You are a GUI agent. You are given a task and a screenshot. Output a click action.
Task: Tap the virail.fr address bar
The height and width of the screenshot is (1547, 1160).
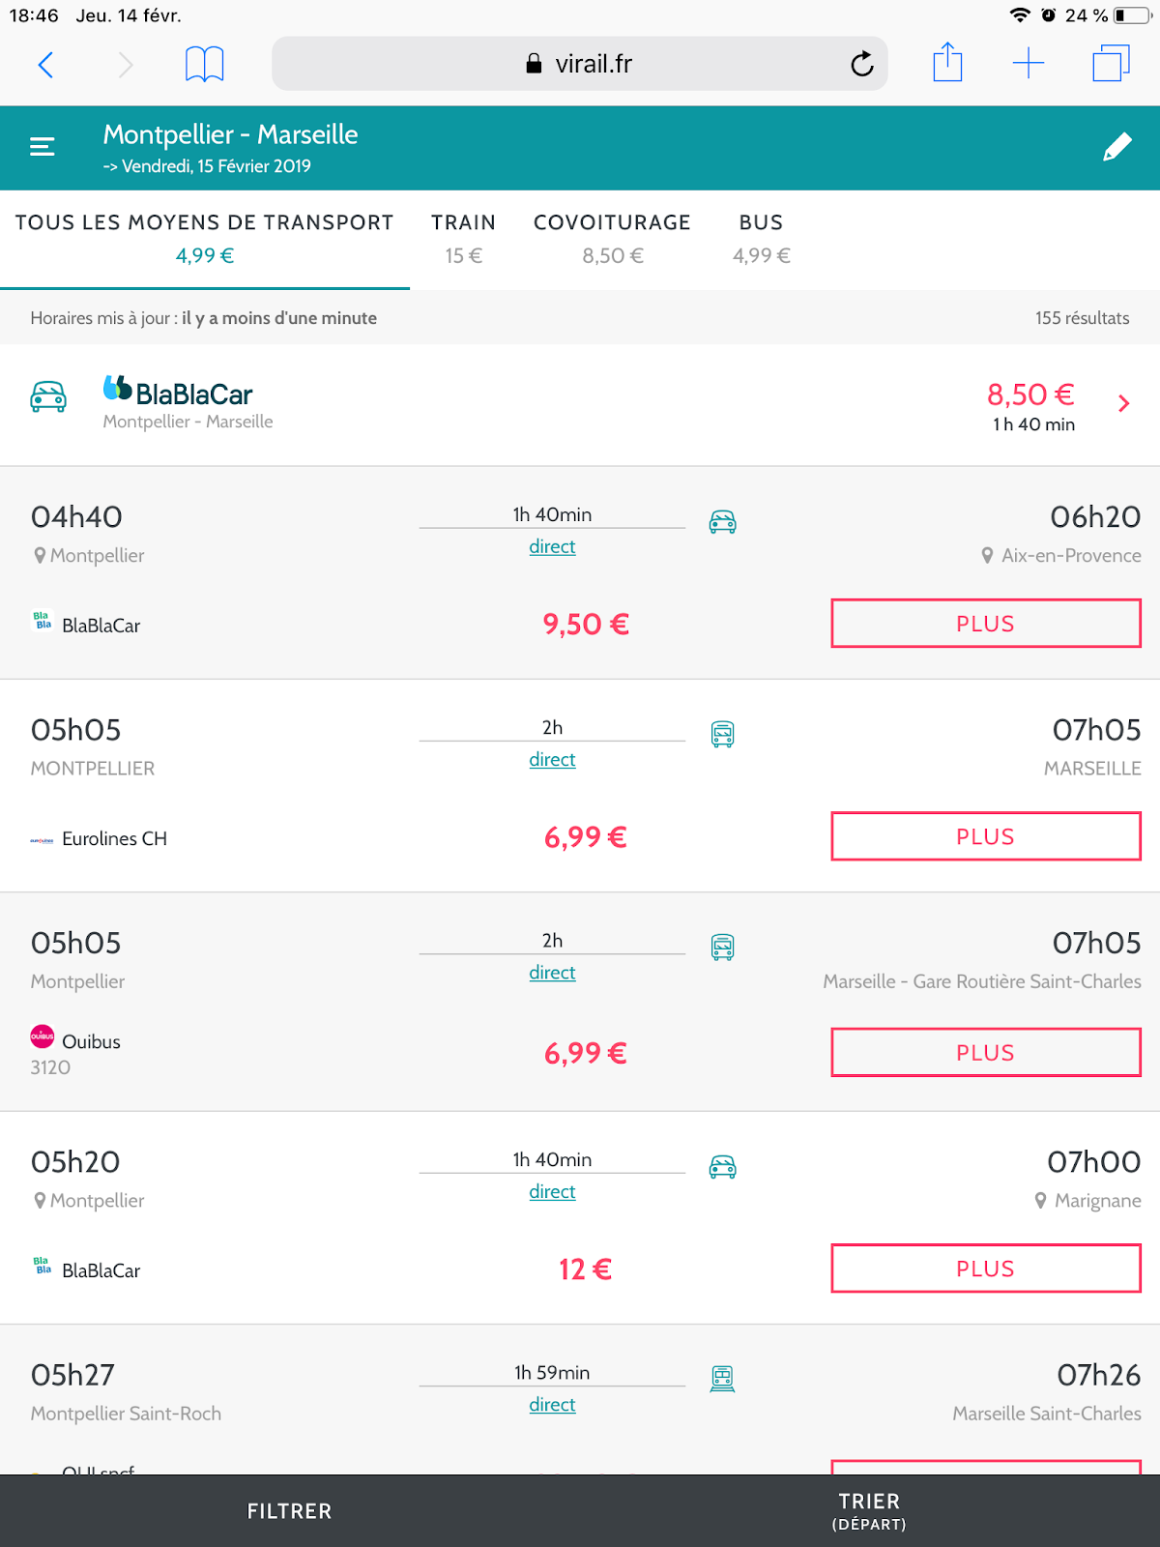click(x=580, y=64)
